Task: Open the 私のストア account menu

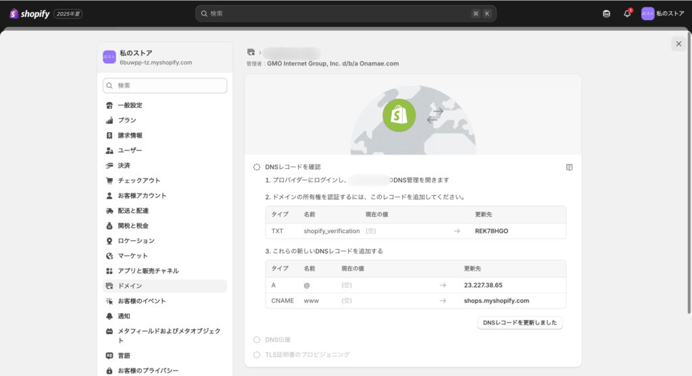Action: pyautogui.click(x=662, y=14)
